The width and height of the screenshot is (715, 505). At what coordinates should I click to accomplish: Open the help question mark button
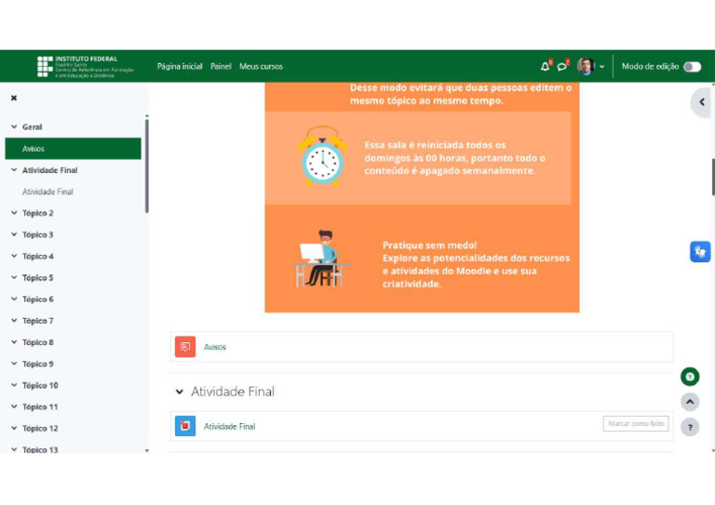pos(690,427)
